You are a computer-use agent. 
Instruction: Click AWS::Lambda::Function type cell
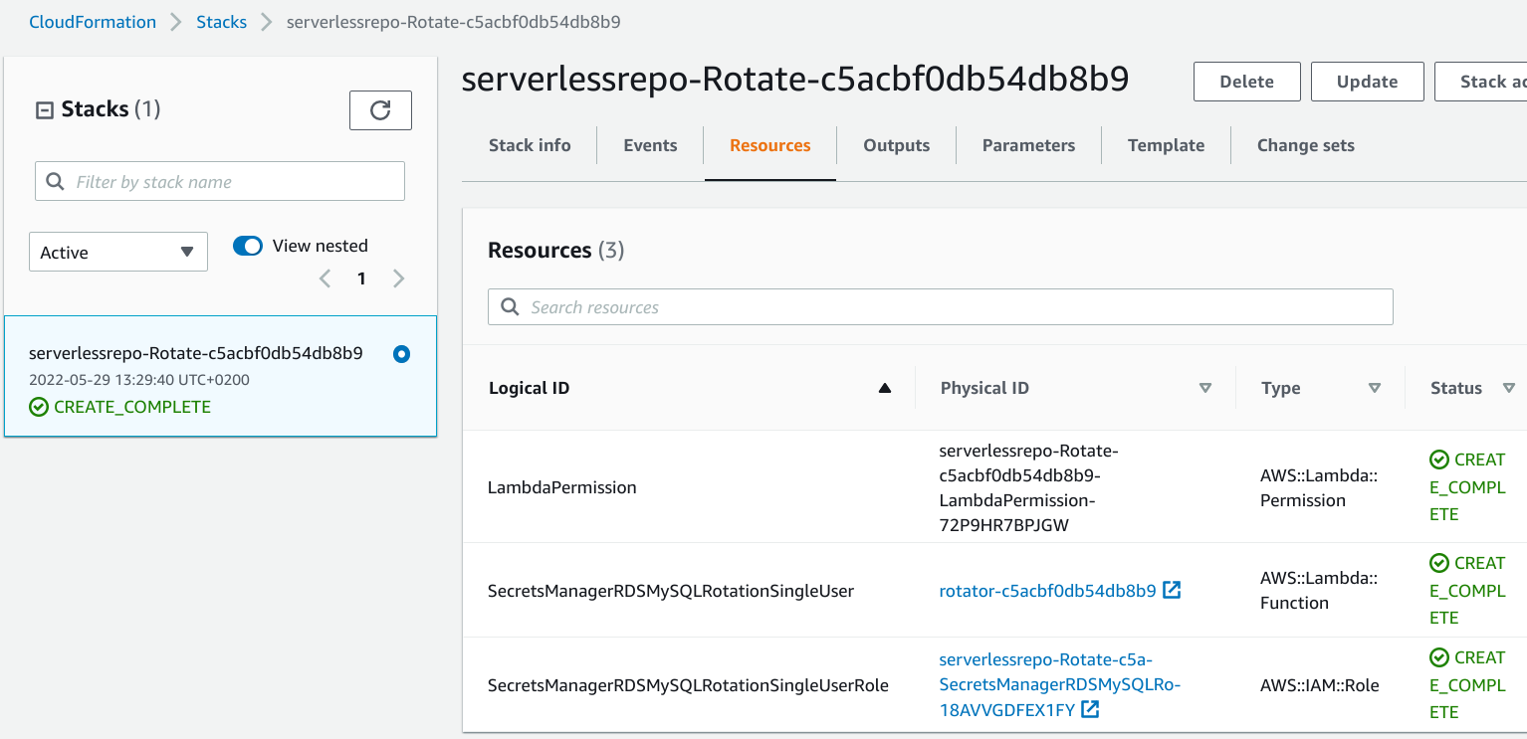click(1319, 591)
